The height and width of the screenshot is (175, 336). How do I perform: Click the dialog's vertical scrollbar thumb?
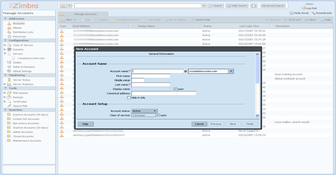click(x=257, y=70)
